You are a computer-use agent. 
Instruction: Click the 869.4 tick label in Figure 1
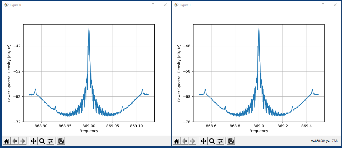tap(307, 126)
